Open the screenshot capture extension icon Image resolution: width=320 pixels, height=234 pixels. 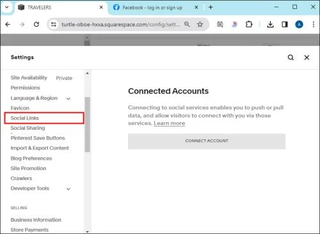[x=220, y=24]
